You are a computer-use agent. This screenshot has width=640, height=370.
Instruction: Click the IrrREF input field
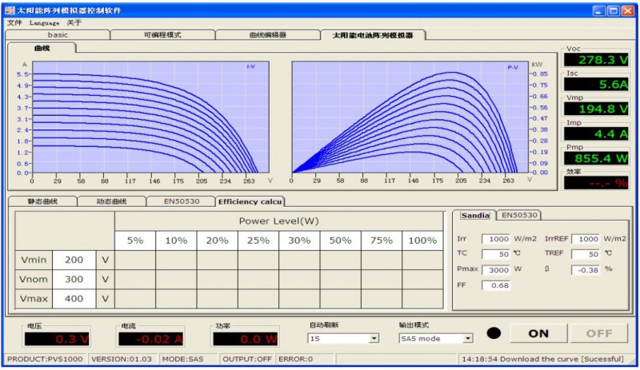coord(586,239)
